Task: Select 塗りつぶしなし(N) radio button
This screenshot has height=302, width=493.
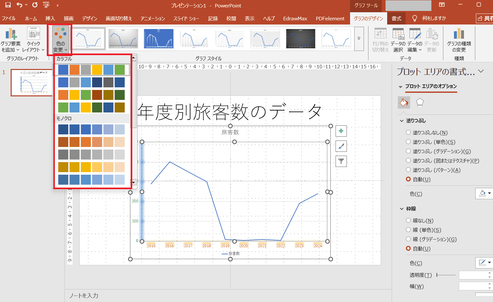Action: tap(408, 132)
